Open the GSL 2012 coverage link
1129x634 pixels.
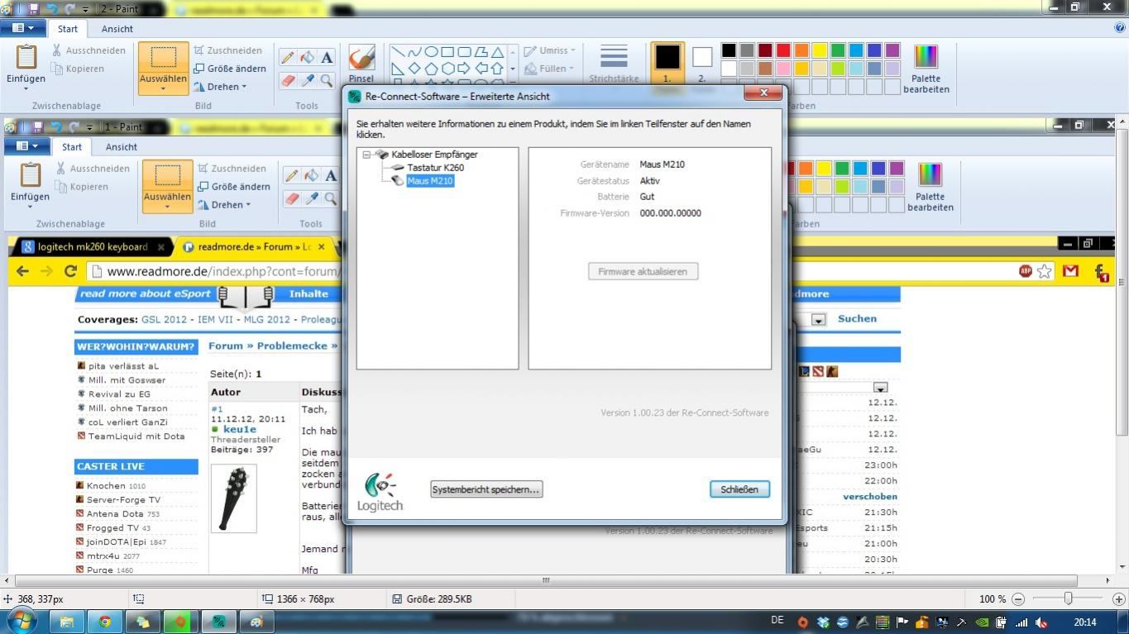[x=164, y=320]
